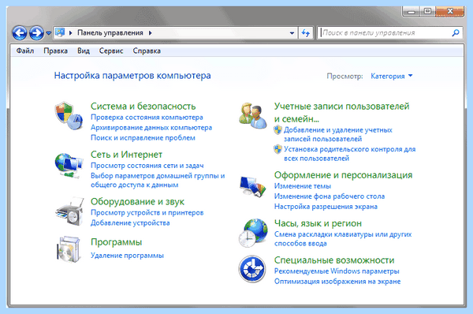The image size is (473, 314).
Task: Click shield icon beside Установка родительского контроля
Action: coord(277,149)
